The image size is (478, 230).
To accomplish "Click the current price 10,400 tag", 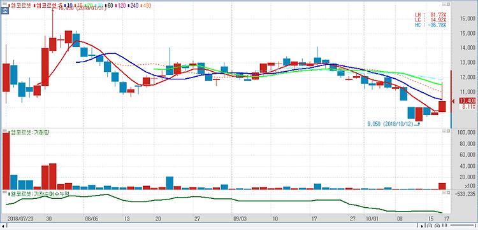I will [467, 100].
